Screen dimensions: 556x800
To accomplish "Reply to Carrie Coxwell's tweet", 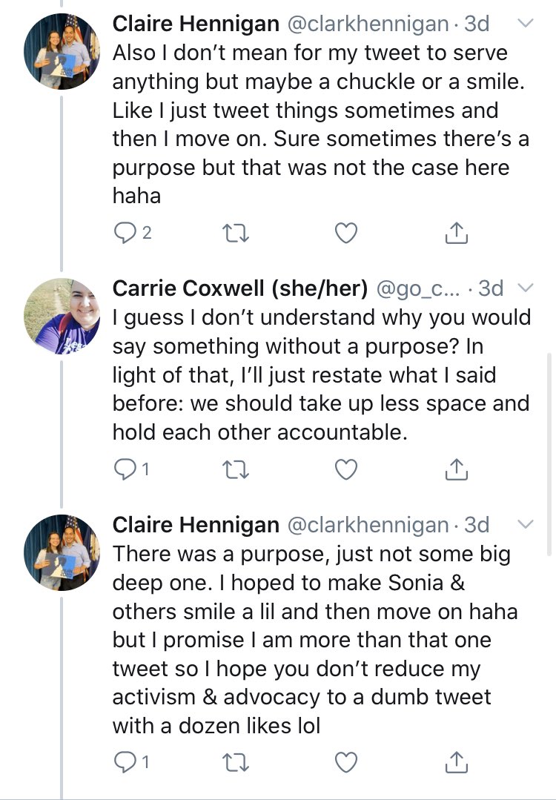I will 124,469.
